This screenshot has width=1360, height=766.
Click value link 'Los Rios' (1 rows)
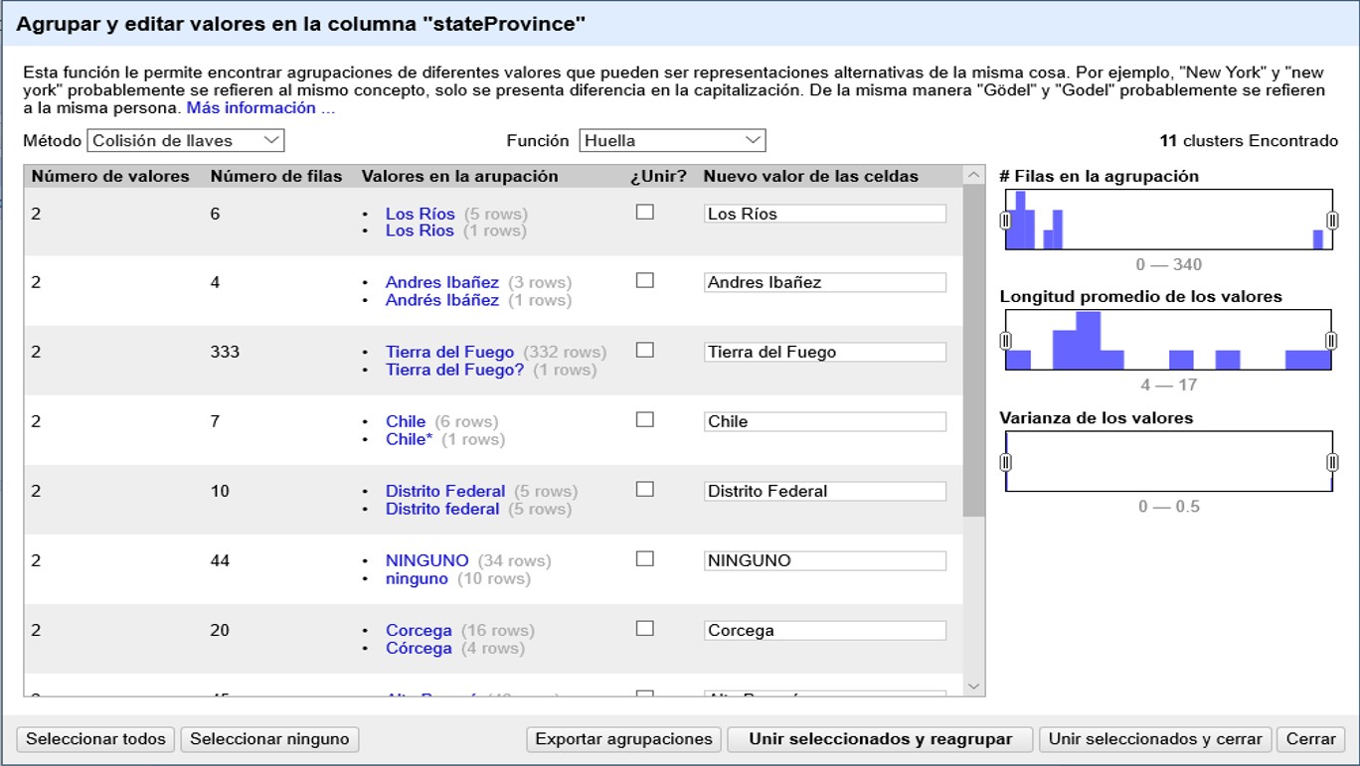coord(420,230)
